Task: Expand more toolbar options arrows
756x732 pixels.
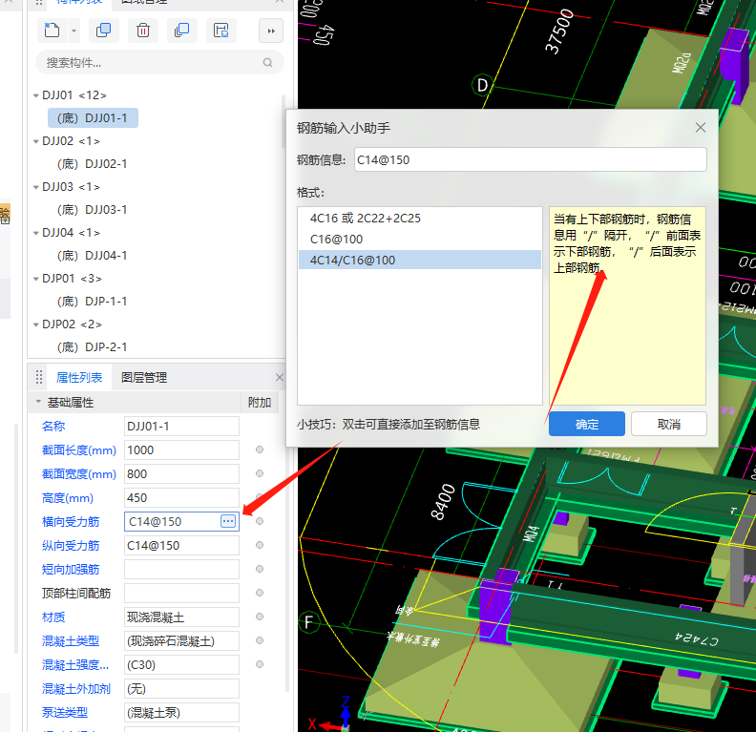Action: pyautogui.click(x=271, y=31)
